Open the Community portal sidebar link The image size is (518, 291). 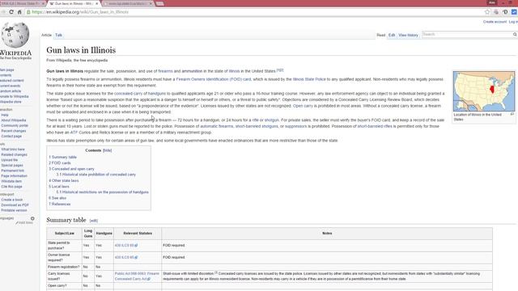[15, 126]
